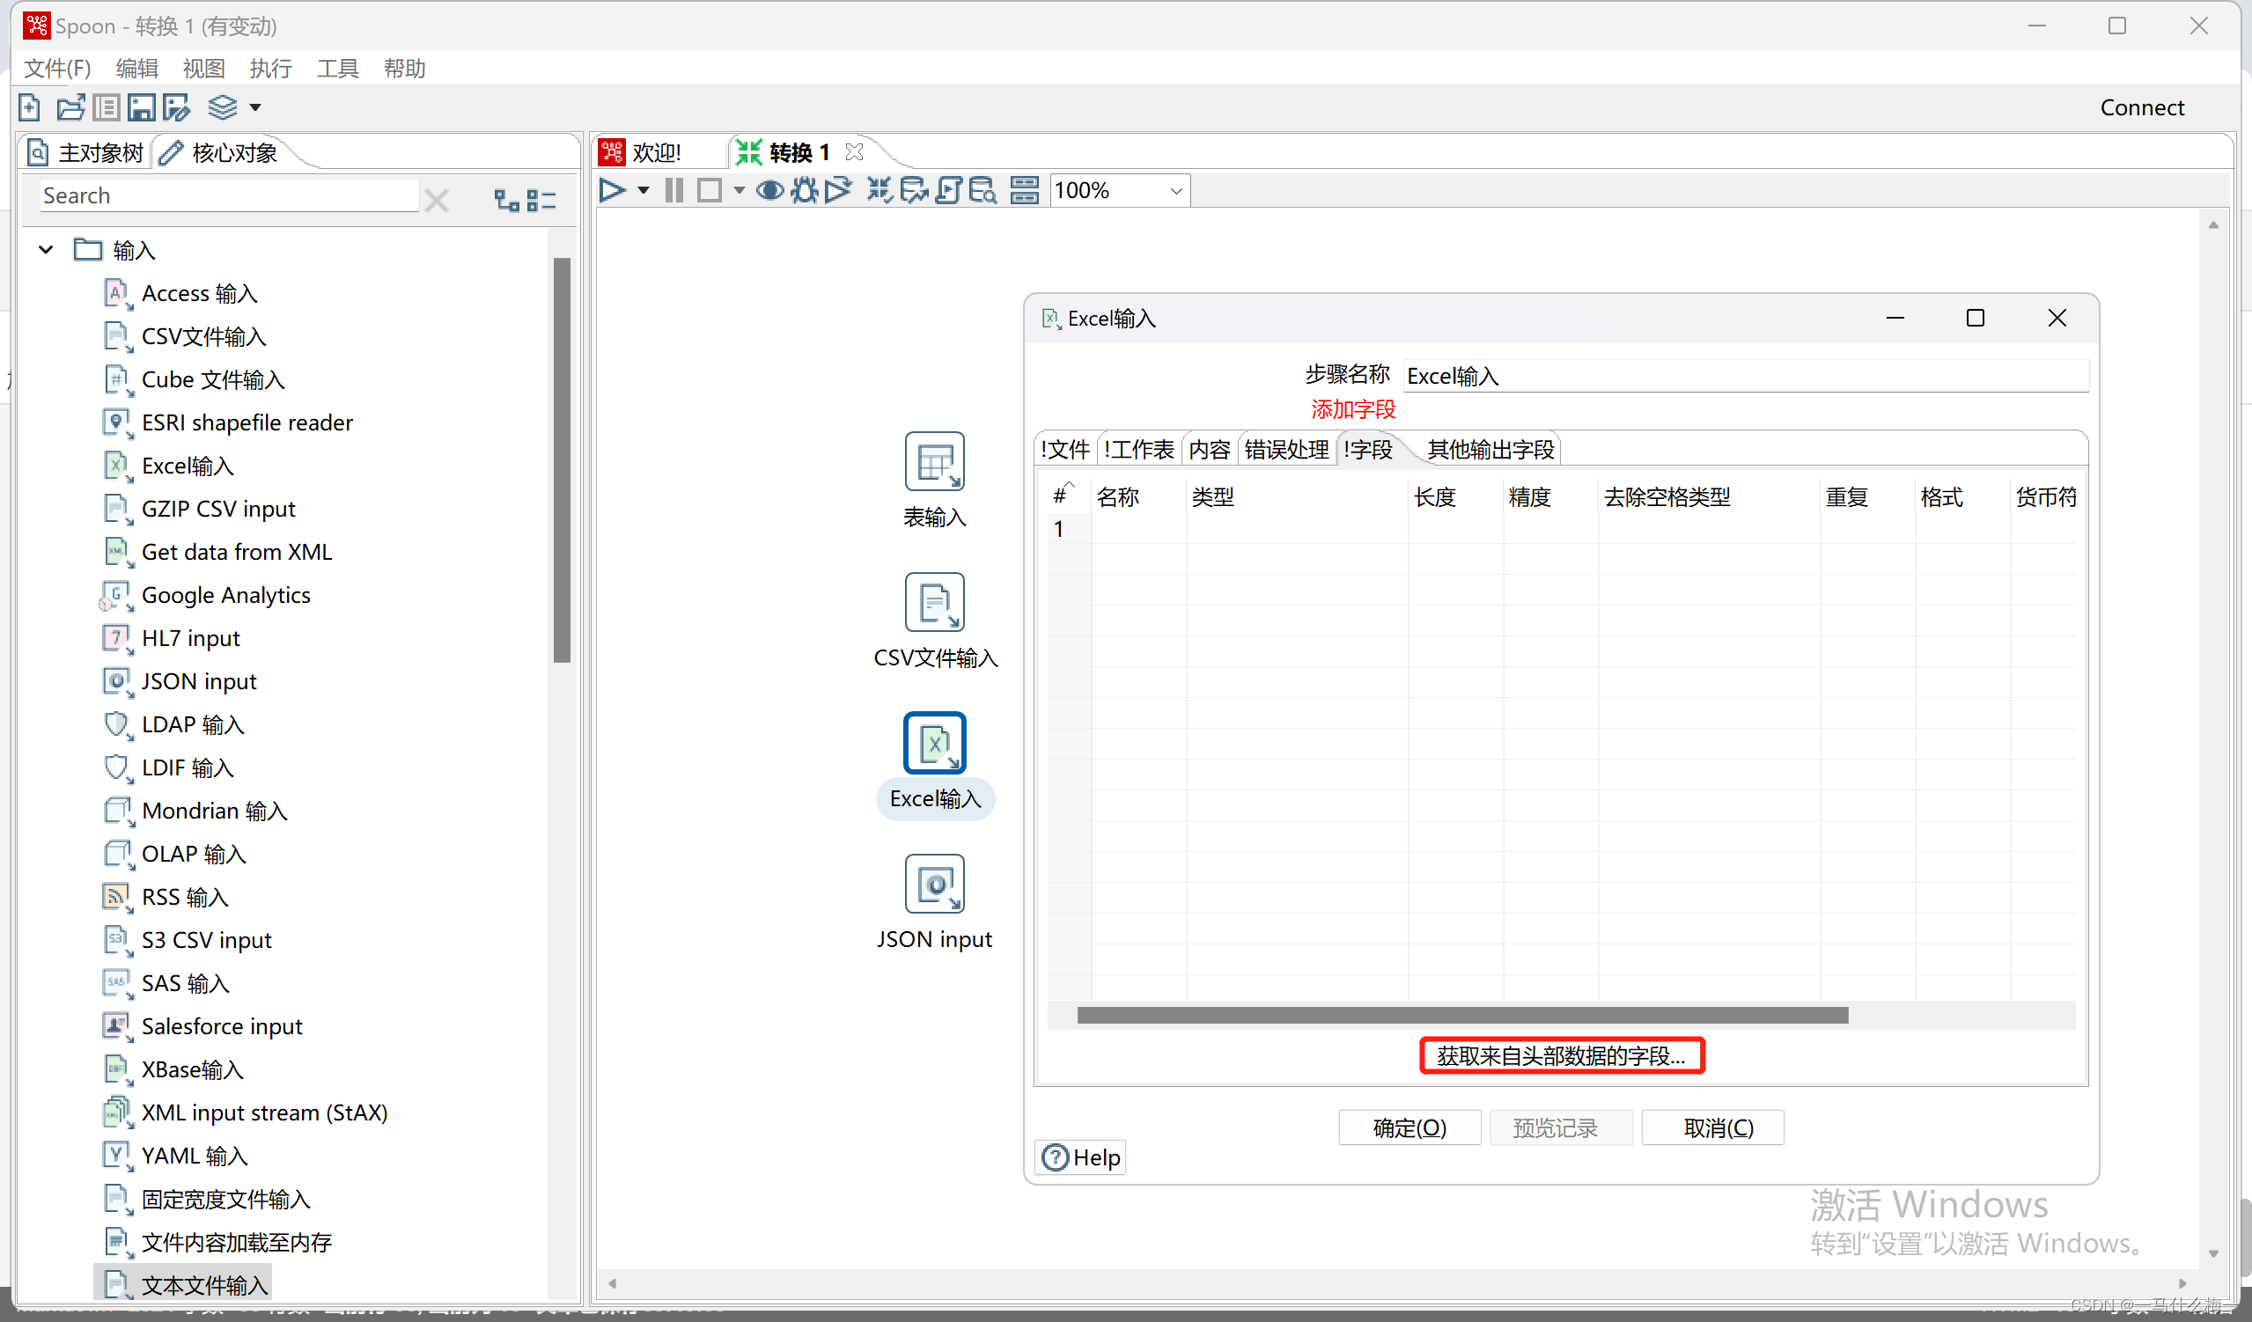This screenshot has height=1322, width=2252.
Task: Open the 100% zoom combo box
Action: pyautogui.click(x=1120, y=190)
